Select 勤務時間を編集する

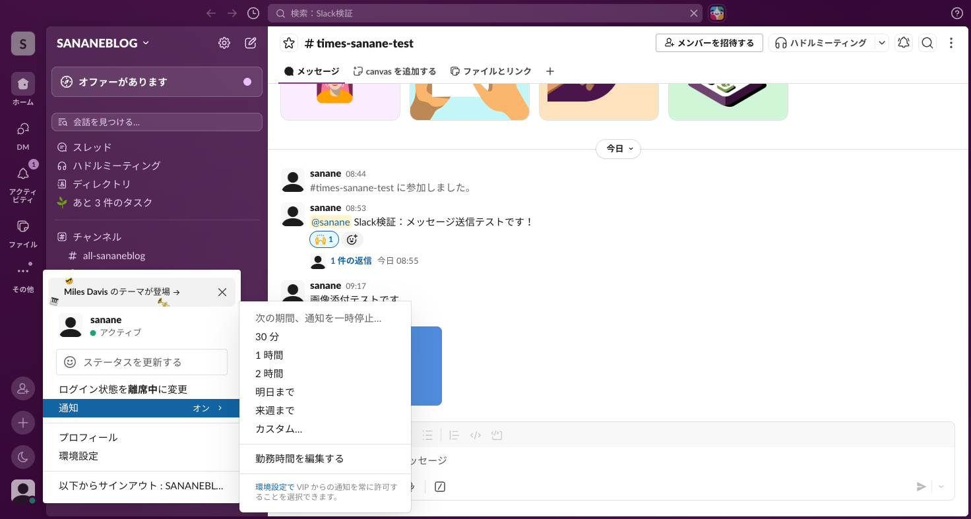[325, 458]
